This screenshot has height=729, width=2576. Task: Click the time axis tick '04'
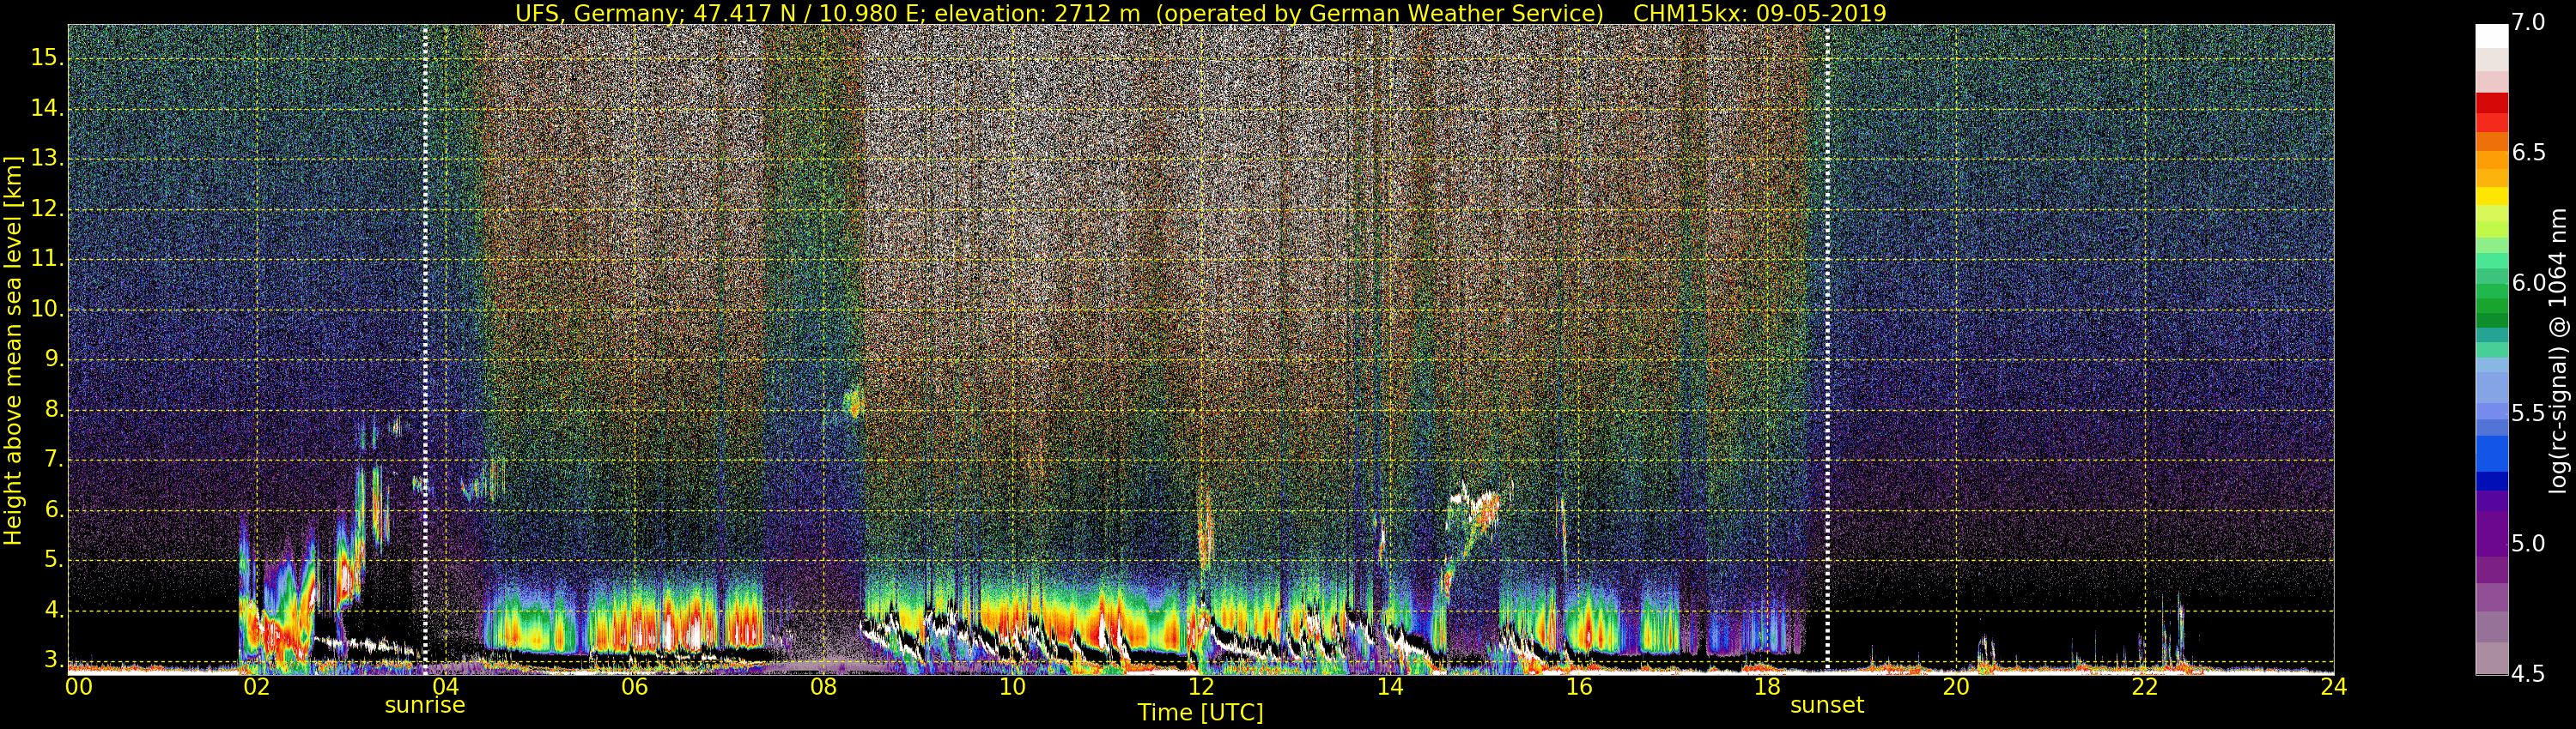pos(446,687)
